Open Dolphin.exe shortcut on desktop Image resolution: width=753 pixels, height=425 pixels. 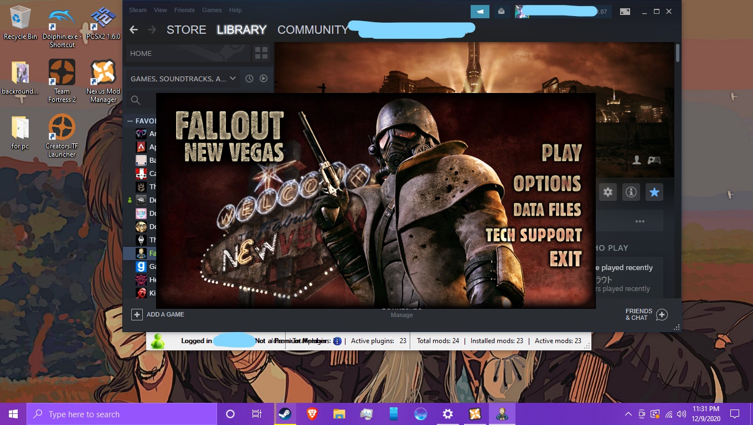tap(62, 28)
